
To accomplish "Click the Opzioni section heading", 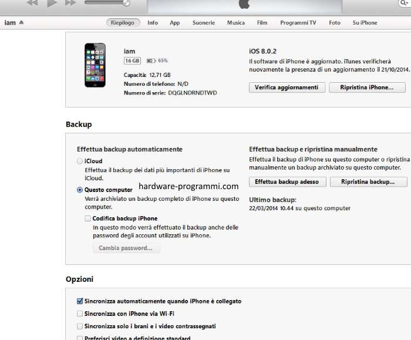I will click(80, 279).
